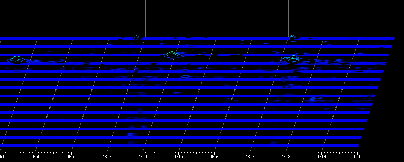Click the small top-edge peak near 16:54
The height and width of the screenshot is (162, 404).
pos(136,37)
